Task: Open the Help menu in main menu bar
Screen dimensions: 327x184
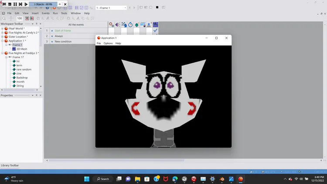Action: tap(87, 13)
